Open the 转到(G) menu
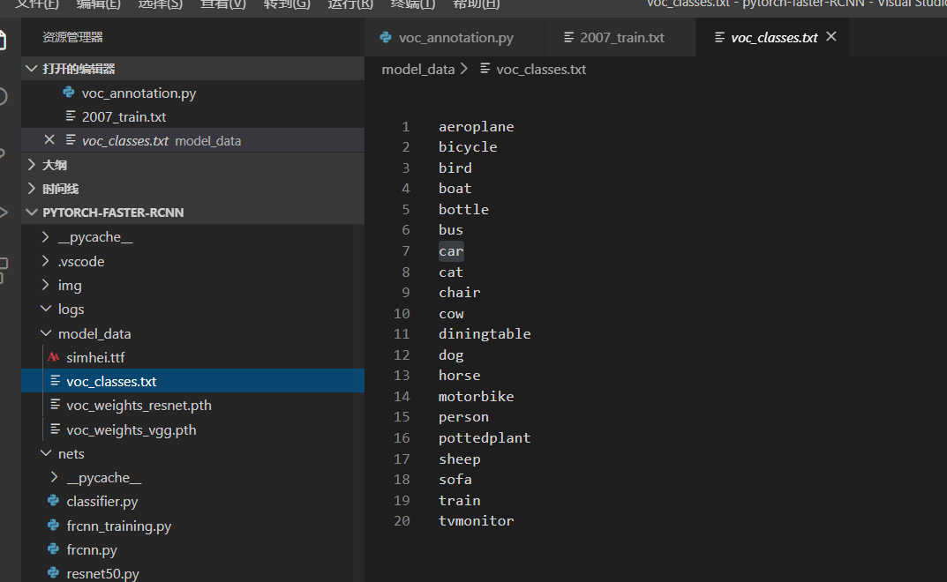Viewport: 947px width, 582px height. coord(287,4)
